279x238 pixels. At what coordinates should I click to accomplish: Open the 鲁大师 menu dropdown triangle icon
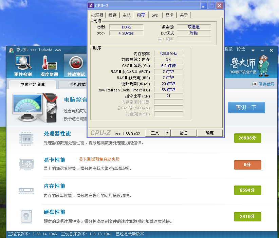[253, 50]
